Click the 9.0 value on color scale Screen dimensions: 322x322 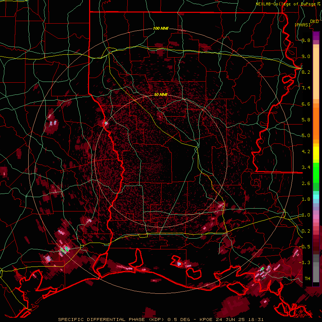[306, 56]
